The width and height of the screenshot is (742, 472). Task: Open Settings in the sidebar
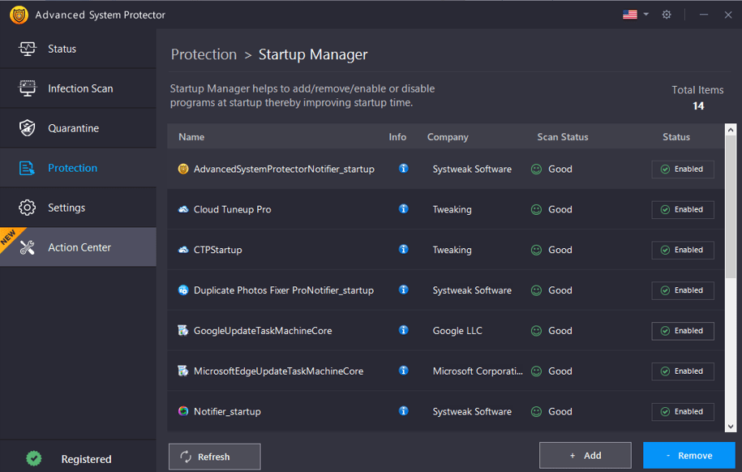pos(78,208)
